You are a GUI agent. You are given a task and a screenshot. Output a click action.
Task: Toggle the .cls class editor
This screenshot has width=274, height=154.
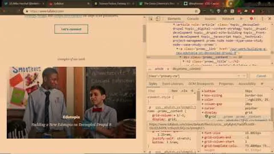(185, 91)
